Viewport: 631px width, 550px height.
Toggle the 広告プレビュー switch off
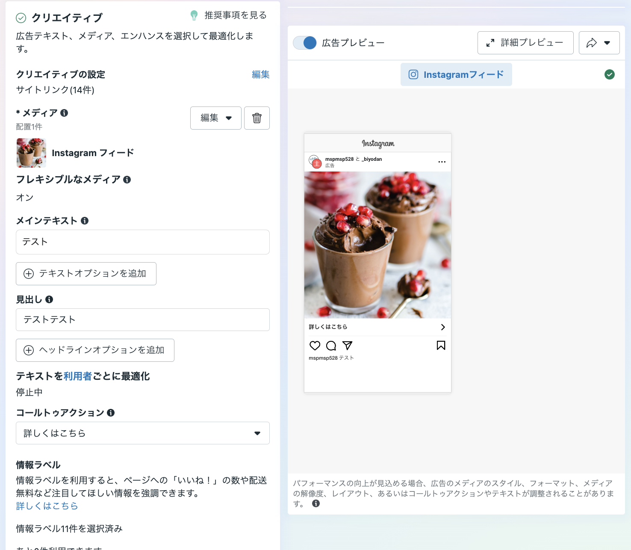[305, 43]
